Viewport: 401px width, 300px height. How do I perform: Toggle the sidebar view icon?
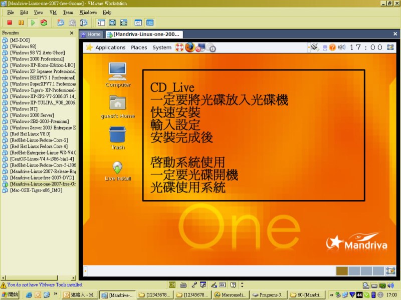point(101,22)
